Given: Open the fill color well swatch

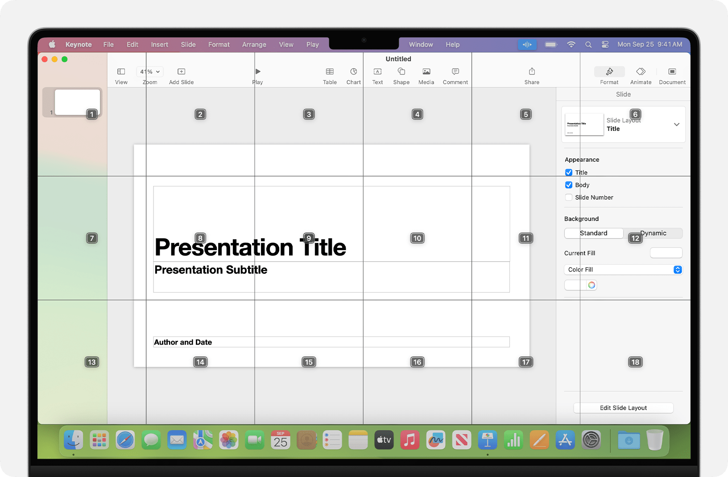Looking at the screenshot, I should [575, 285].
